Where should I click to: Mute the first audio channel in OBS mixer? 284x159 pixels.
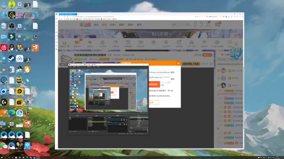click(125, 120)
